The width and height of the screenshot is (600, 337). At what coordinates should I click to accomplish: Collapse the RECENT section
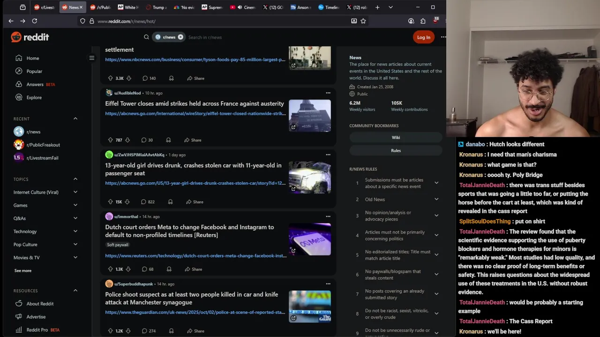point(75,118)
